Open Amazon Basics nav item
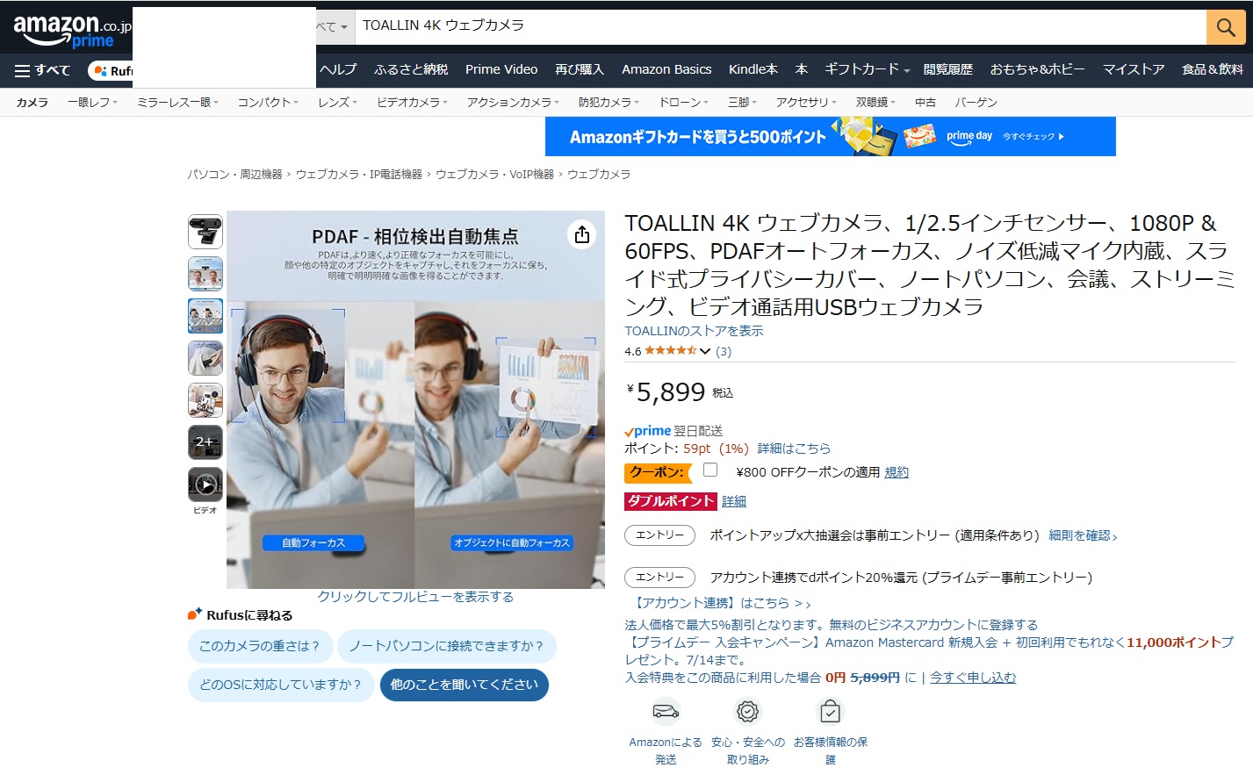The height and width of the screenshot is (768, 1253). click(666, 69)
